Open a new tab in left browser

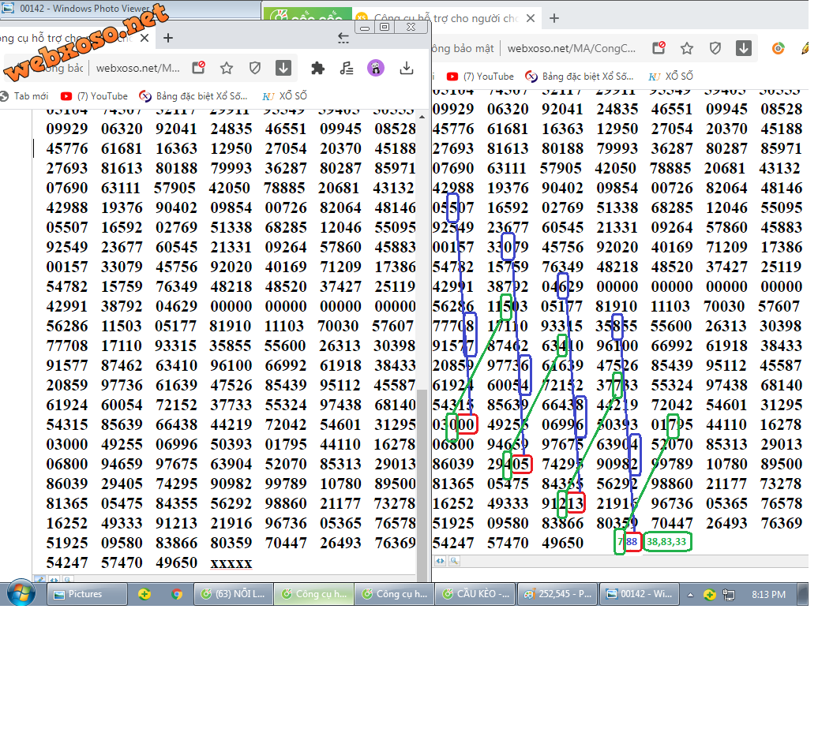click(168, 38)
